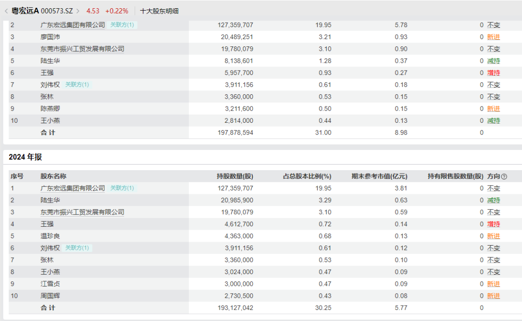The width and height of the screenshot is (522, 321).
Task: Click 新进 link in 温珍良 row
Action: (493, 236)
